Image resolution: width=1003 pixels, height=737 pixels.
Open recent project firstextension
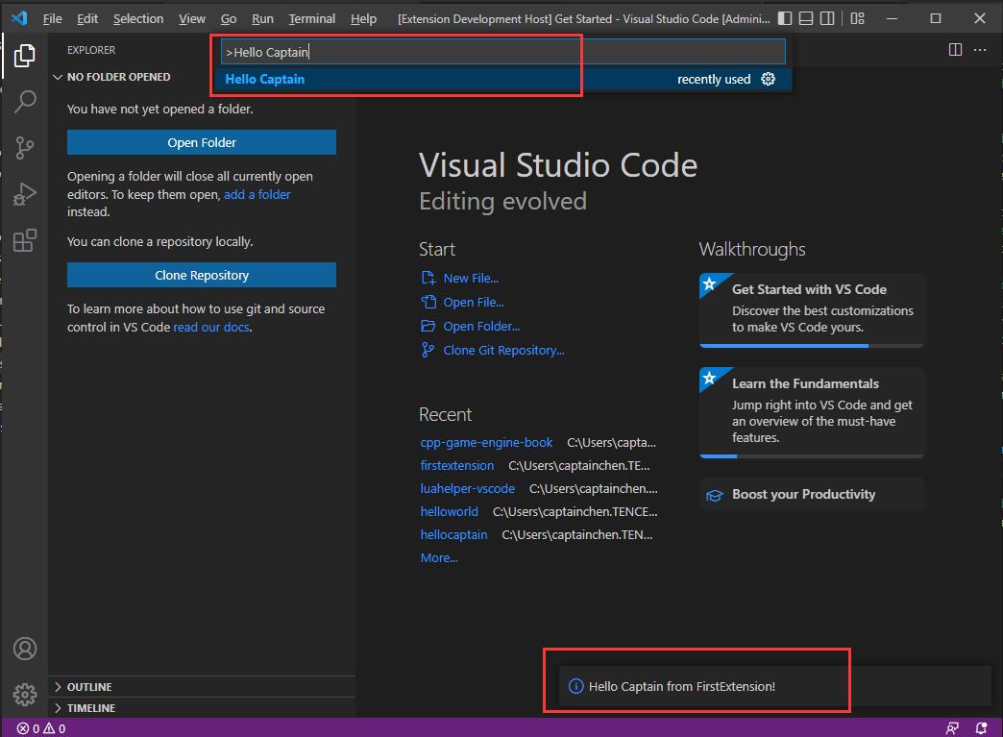pyautogui.click(x=456, y=466)
